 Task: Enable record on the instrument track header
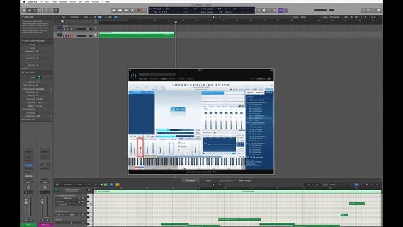point(71,36)
